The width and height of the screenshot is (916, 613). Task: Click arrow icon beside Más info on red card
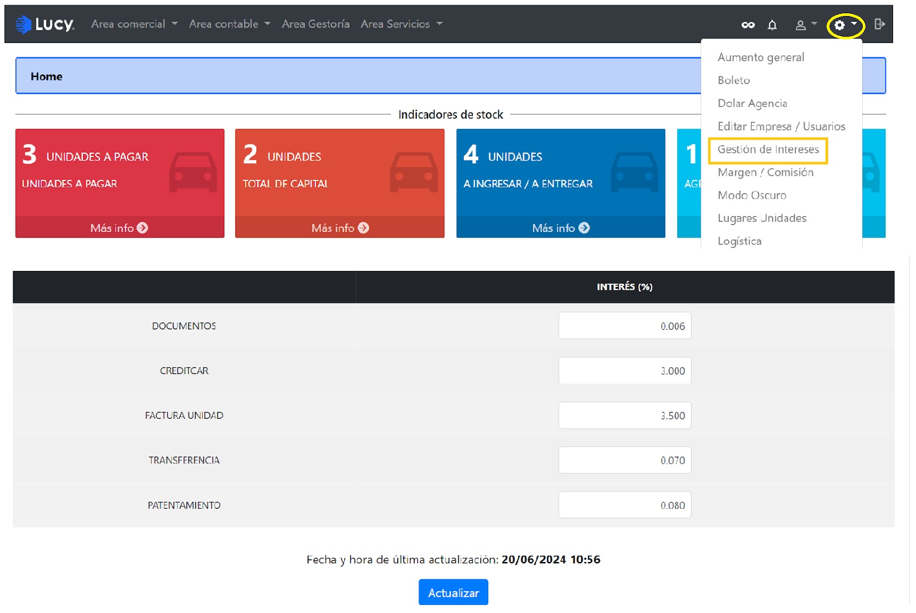(143, 228)
